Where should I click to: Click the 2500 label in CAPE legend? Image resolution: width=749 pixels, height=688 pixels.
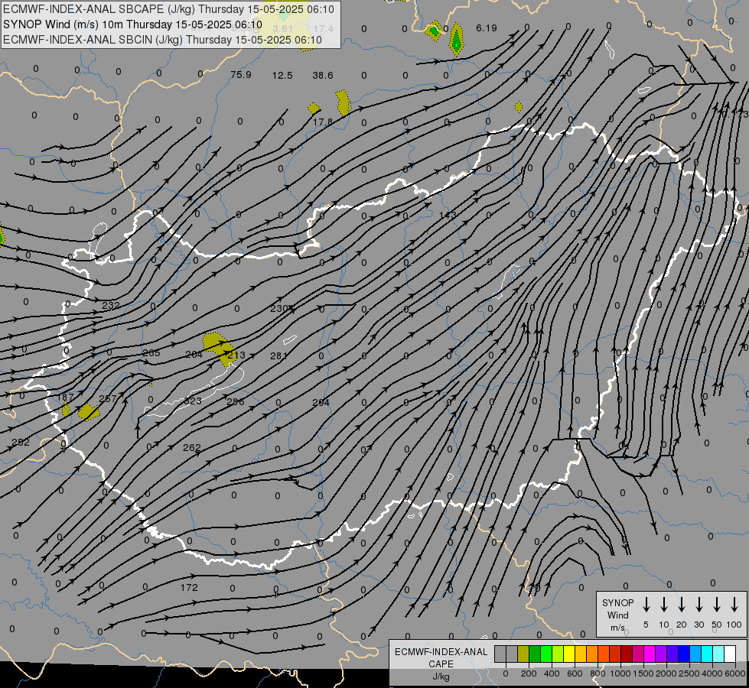(689, 673)
